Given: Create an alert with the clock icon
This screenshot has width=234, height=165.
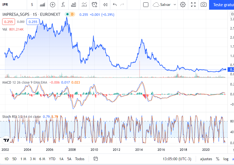Looking at the screenshot, I should click(x=95, y=5).
